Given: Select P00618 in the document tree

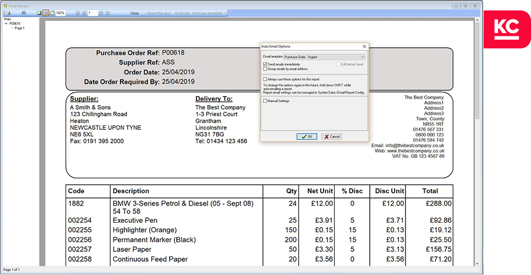Looking at the screenshot, I should [x=14, y=24].
